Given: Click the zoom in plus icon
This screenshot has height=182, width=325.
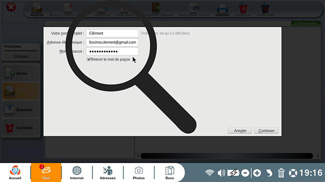Looking at the screenshot, I should tap(257, 173).
